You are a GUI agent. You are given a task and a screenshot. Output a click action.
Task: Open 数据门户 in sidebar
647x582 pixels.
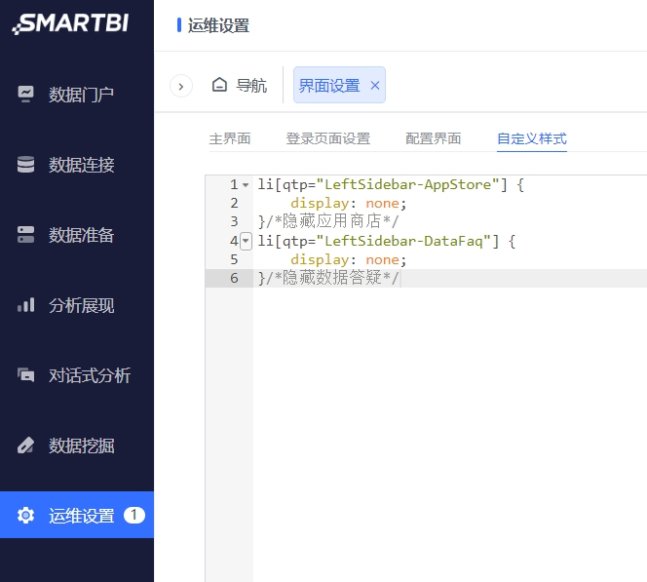click(x=77, y=95)
